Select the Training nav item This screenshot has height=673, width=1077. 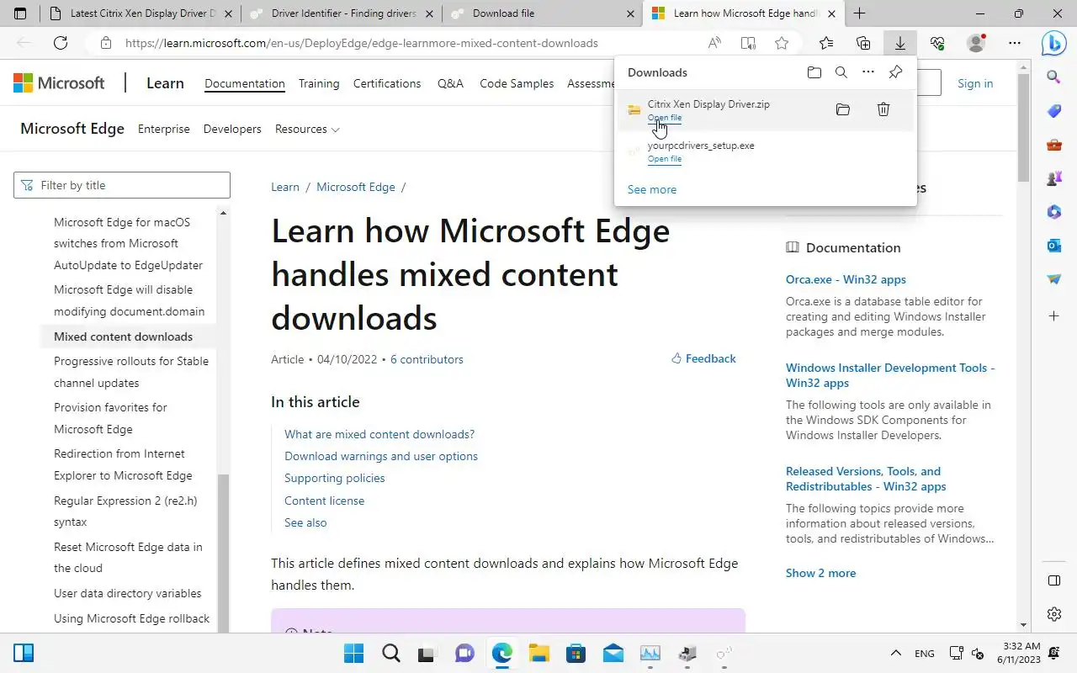coord(319,83)
